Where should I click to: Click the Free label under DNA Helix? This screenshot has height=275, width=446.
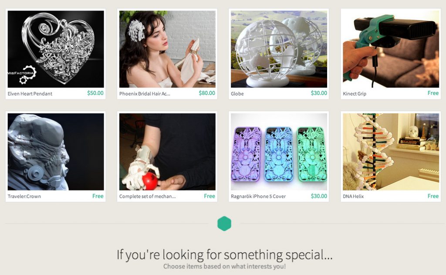[x=433, y=196]
